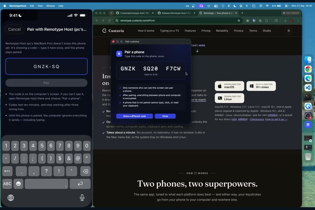Open Chrome profile avatar
This screenshot has height=210, width=315.
click(x=292, y=20)
